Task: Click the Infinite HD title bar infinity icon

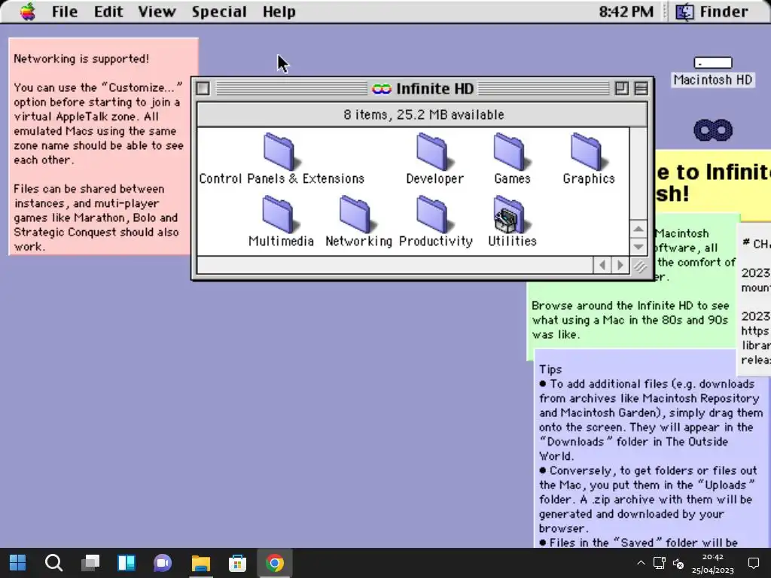Action: pos(382,89)
